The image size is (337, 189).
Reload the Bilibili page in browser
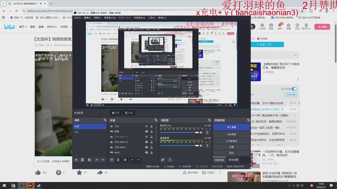(x=16, y=11)
